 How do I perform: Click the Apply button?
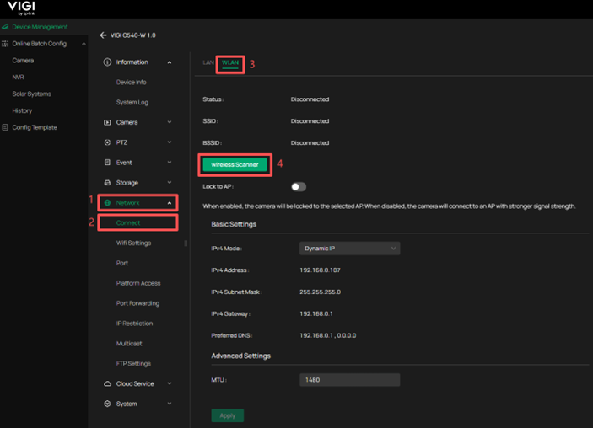tap(227, 415)
